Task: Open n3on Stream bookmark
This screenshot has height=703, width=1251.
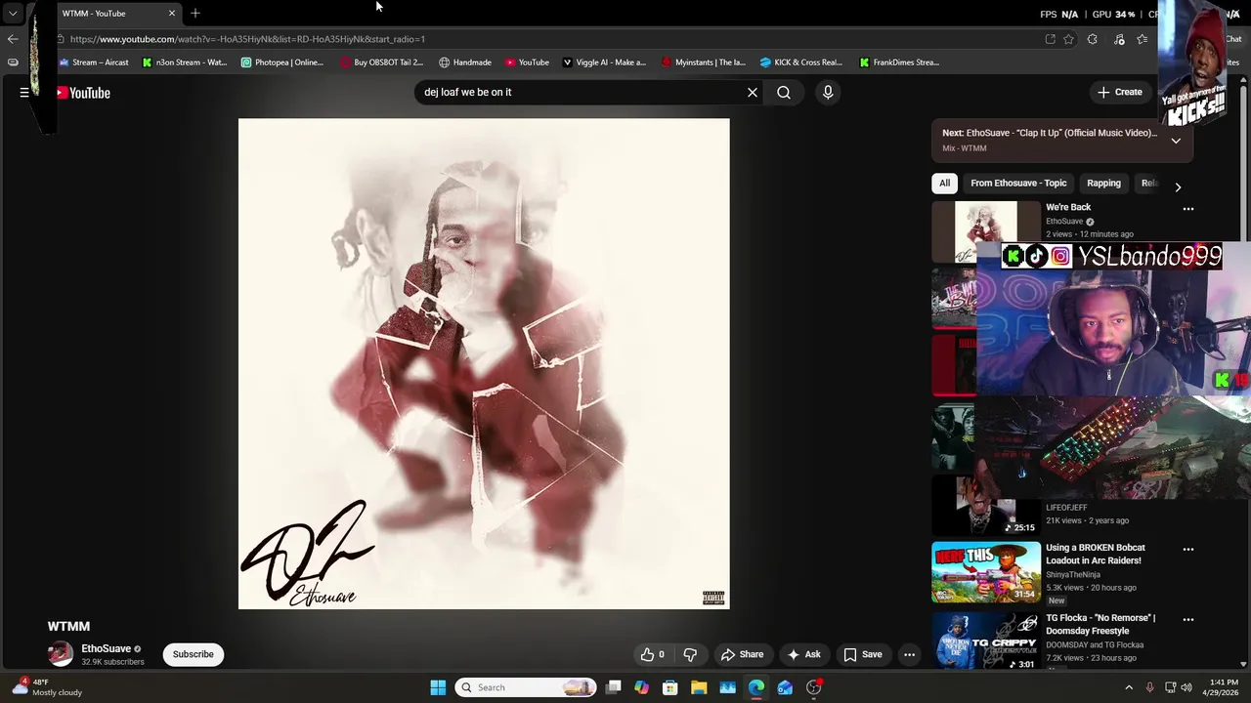Action: (x=185, y=62)
